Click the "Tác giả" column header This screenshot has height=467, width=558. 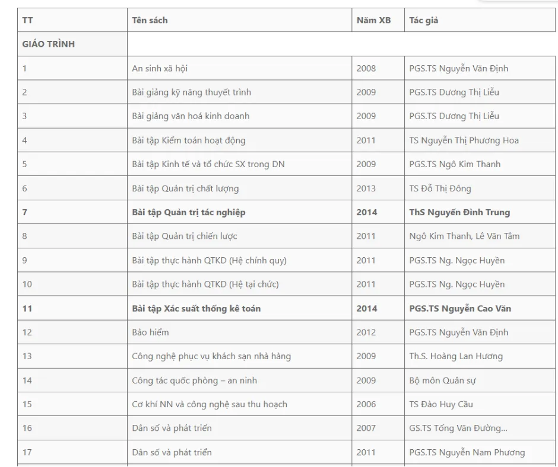coord(424,20)
